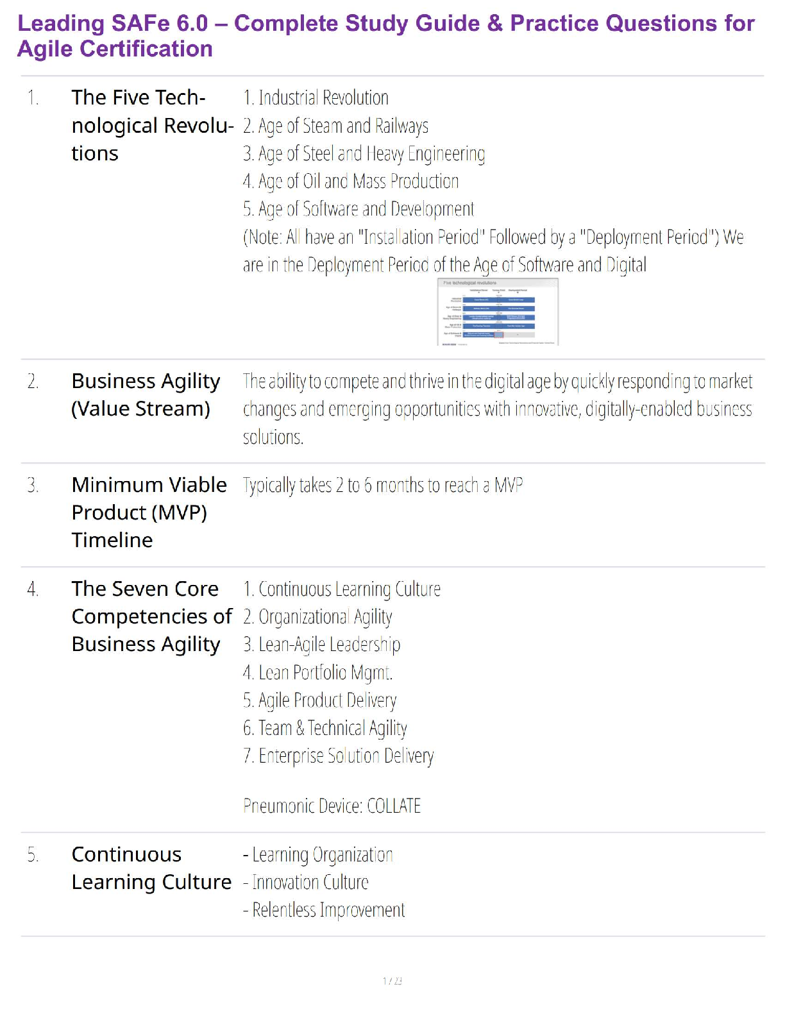This screenshot has width=785, height=1016.
Task: Click the "Pneumonic Device: COLLATE" line
Action: tap(332, 806)
